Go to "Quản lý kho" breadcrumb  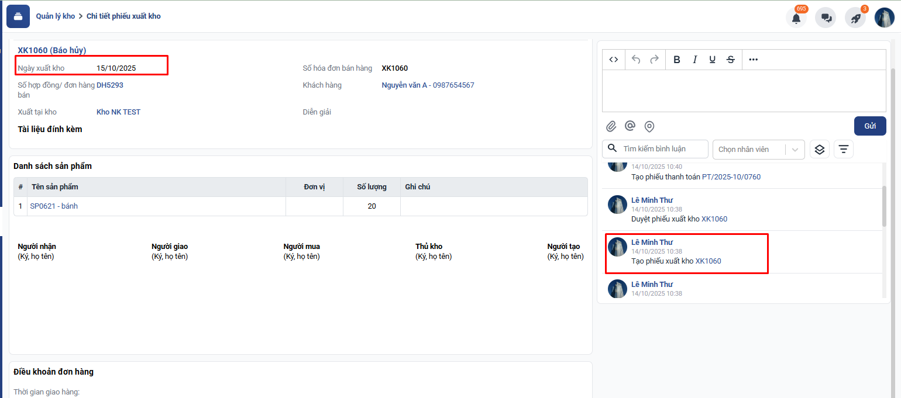pyautogui.click(x=56, y=16)
